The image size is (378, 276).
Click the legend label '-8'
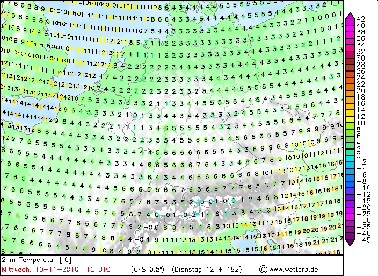click(x=361, y=182)
